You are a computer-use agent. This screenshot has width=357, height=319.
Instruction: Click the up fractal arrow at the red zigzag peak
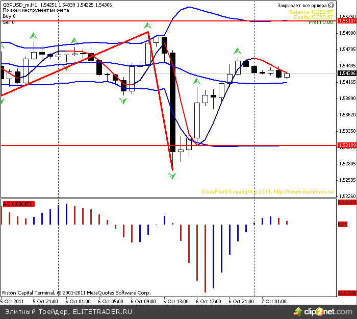(148, 25)
